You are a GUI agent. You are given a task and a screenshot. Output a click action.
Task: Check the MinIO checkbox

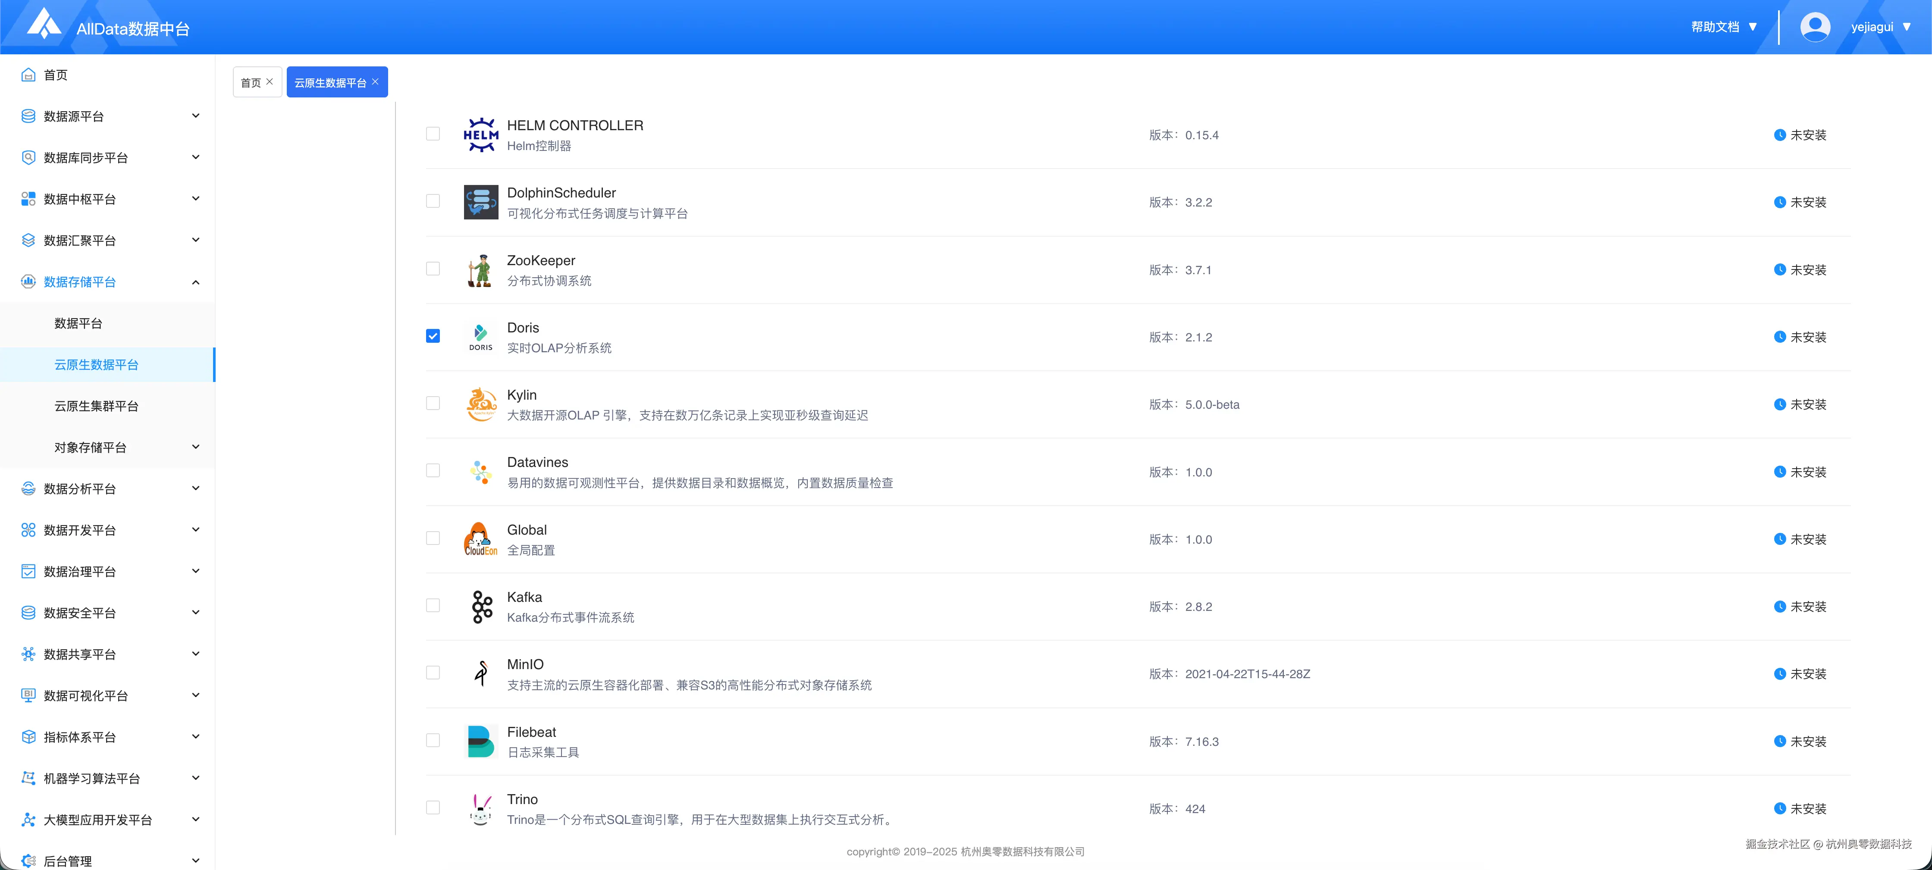[x=433, y=673]
